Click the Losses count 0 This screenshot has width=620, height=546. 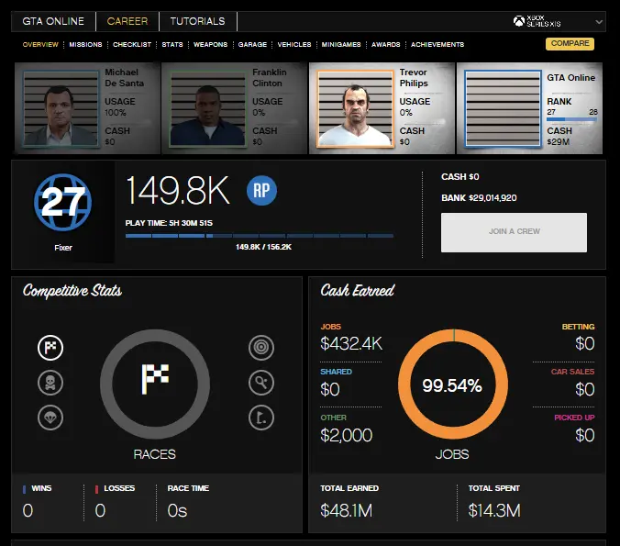[100, 510]
